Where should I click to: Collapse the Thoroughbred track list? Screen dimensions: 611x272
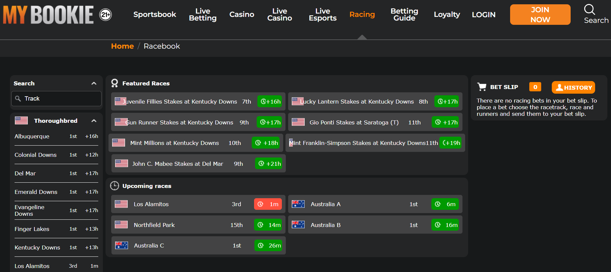(x=94, y=121)
